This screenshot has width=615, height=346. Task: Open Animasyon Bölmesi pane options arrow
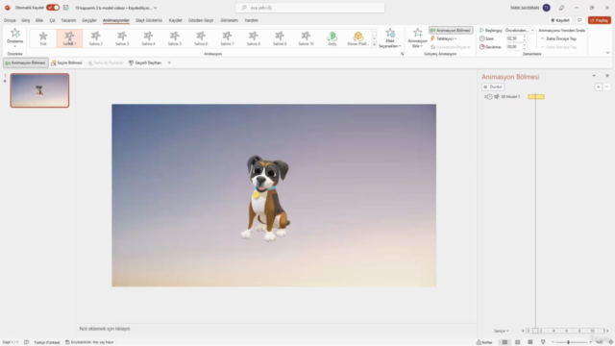[x=594, y=76]
